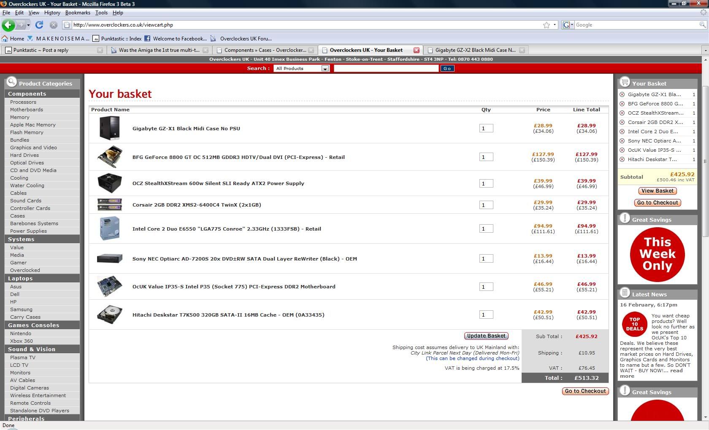Reload the page with the refresh icon
709x430 pixels.
39,25
